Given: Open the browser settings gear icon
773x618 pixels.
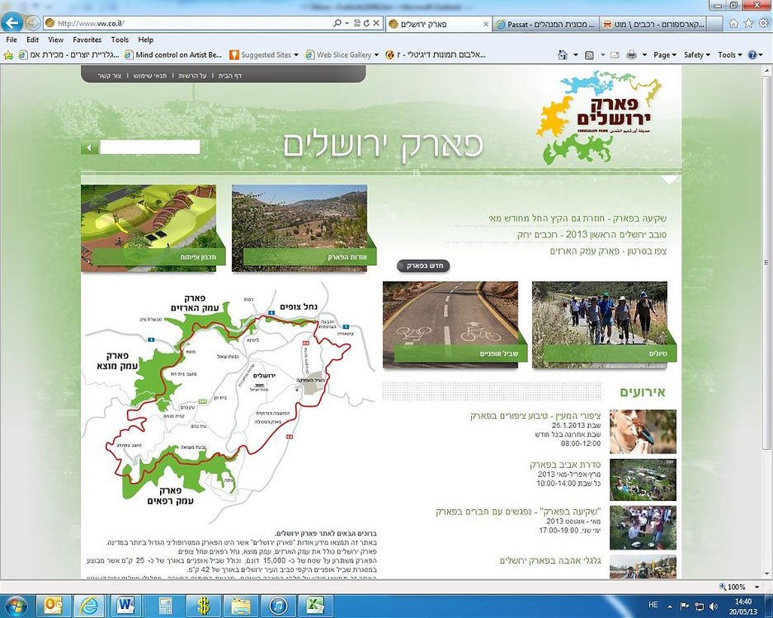Looking at the screenshot, I should coord(764,23).
